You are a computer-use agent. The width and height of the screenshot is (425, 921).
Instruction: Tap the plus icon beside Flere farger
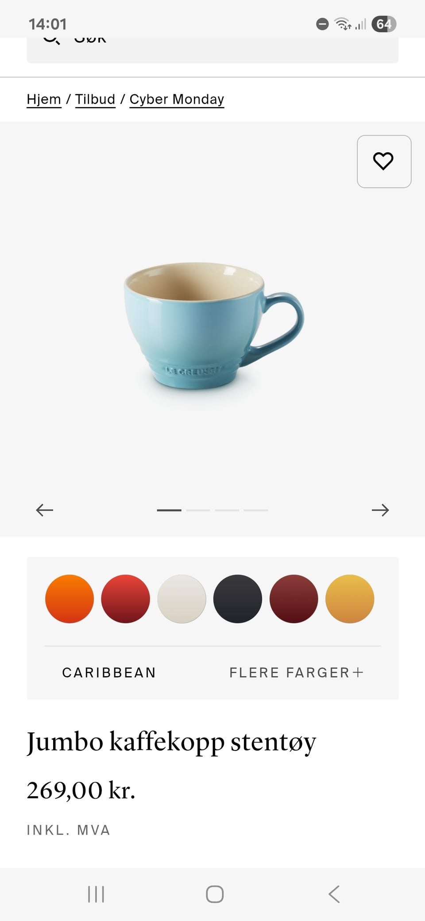coord(358,672)
